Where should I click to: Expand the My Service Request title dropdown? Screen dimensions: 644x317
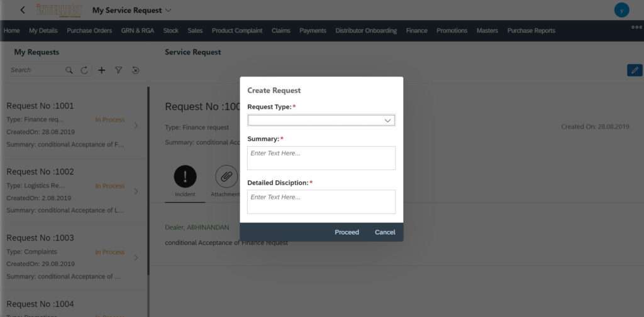point(168,10)
